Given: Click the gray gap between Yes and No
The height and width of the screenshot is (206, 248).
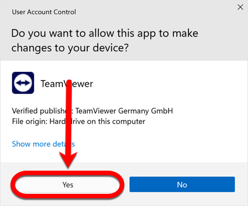Looking at the screenshot, I should tap(126, 184).
